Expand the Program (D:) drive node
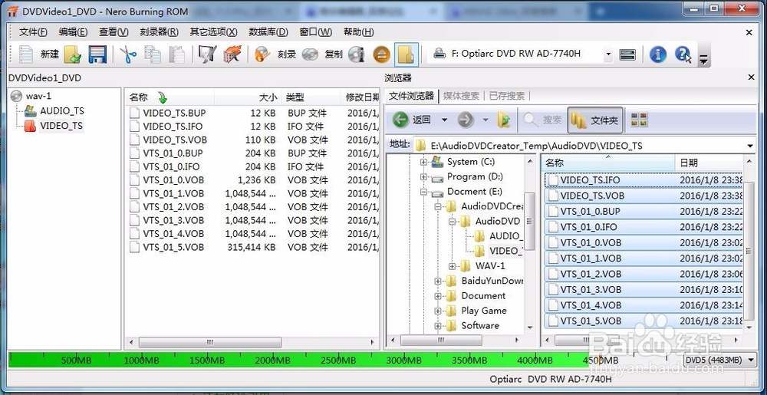This screenshot has height=395, width=767. [424, 177]
